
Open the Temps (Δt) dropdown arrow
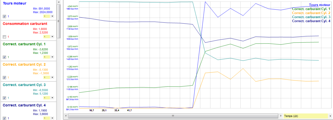point(330,116)
